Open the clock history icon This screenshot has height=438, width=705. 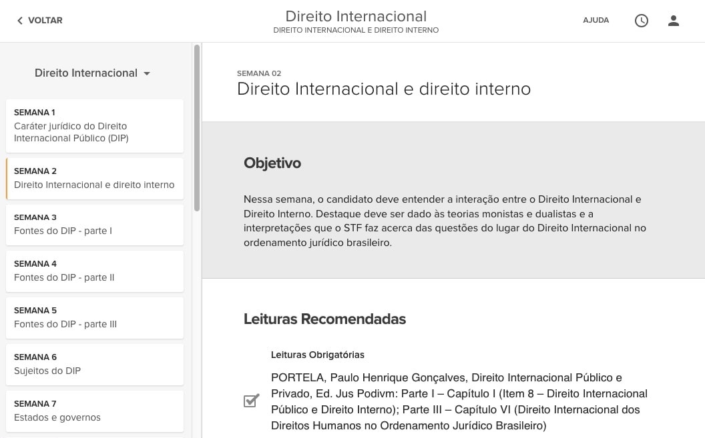coord(641,21)
